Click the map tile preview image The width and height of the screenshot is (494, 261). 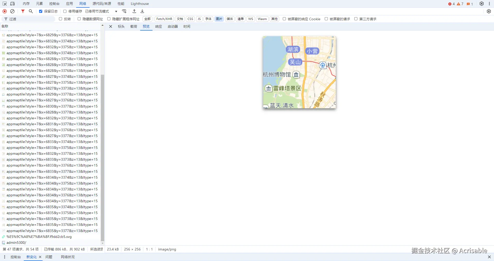point(299,72)
